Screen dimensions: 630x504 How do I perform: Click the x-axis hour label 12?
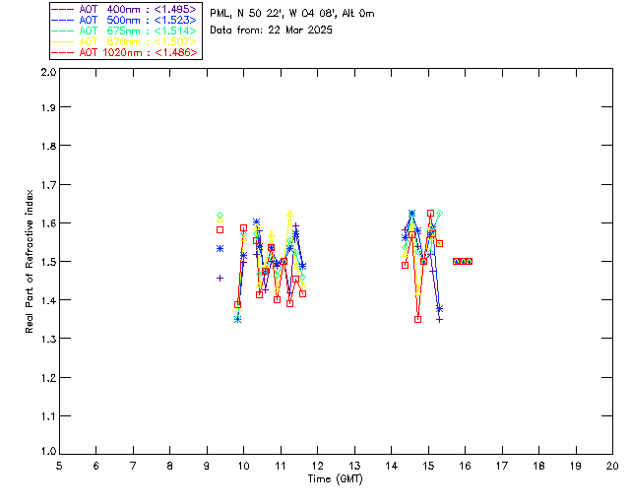pos(317,466)
